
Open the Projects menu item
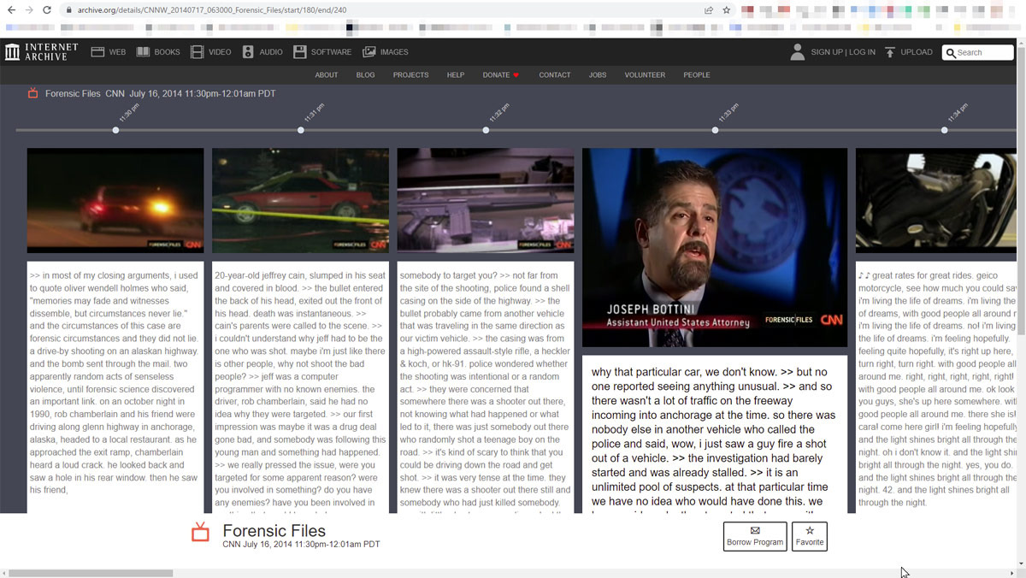(x=411, y=75)
